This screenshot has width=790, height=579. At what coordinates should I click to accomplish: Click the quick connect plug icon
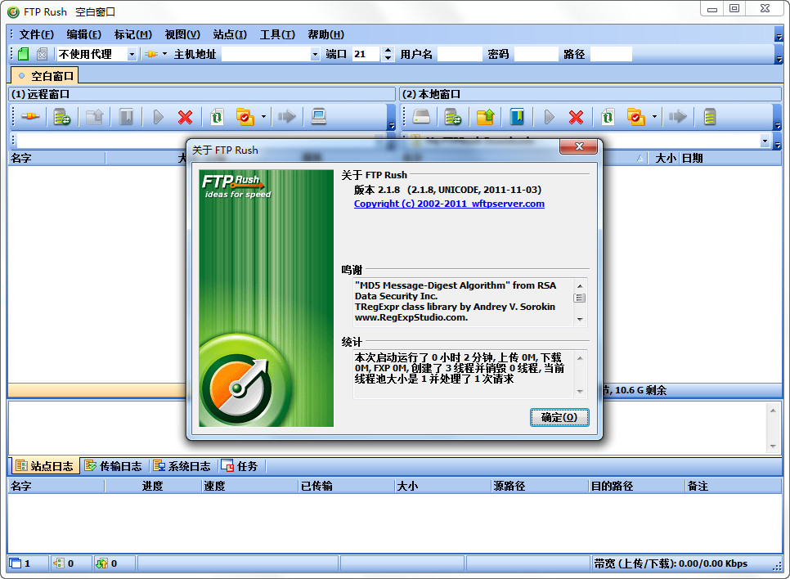tap(151, 54)
